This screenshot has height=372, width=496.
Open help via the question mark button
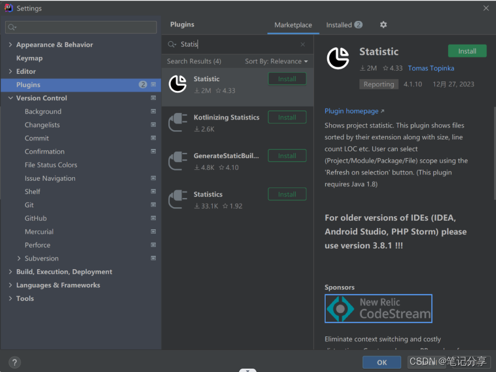pos(15,362)
